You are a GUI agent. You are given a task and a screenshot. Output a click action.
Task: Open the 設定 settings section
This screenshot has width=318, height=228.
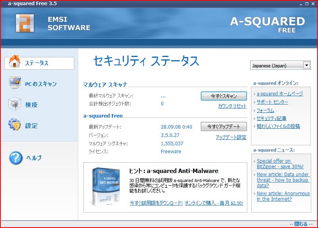click(x=31, y=126)
